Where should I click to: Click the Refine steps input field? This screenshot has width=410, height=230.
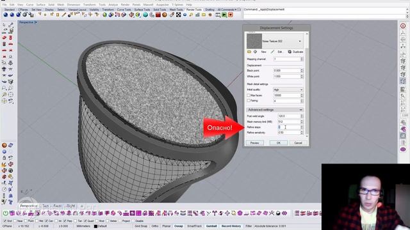pyautogui.click(x=288, y=127)
